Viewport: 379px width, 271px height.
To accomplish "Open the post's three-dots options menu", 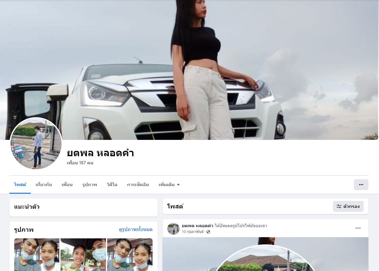I will point(358,228).
